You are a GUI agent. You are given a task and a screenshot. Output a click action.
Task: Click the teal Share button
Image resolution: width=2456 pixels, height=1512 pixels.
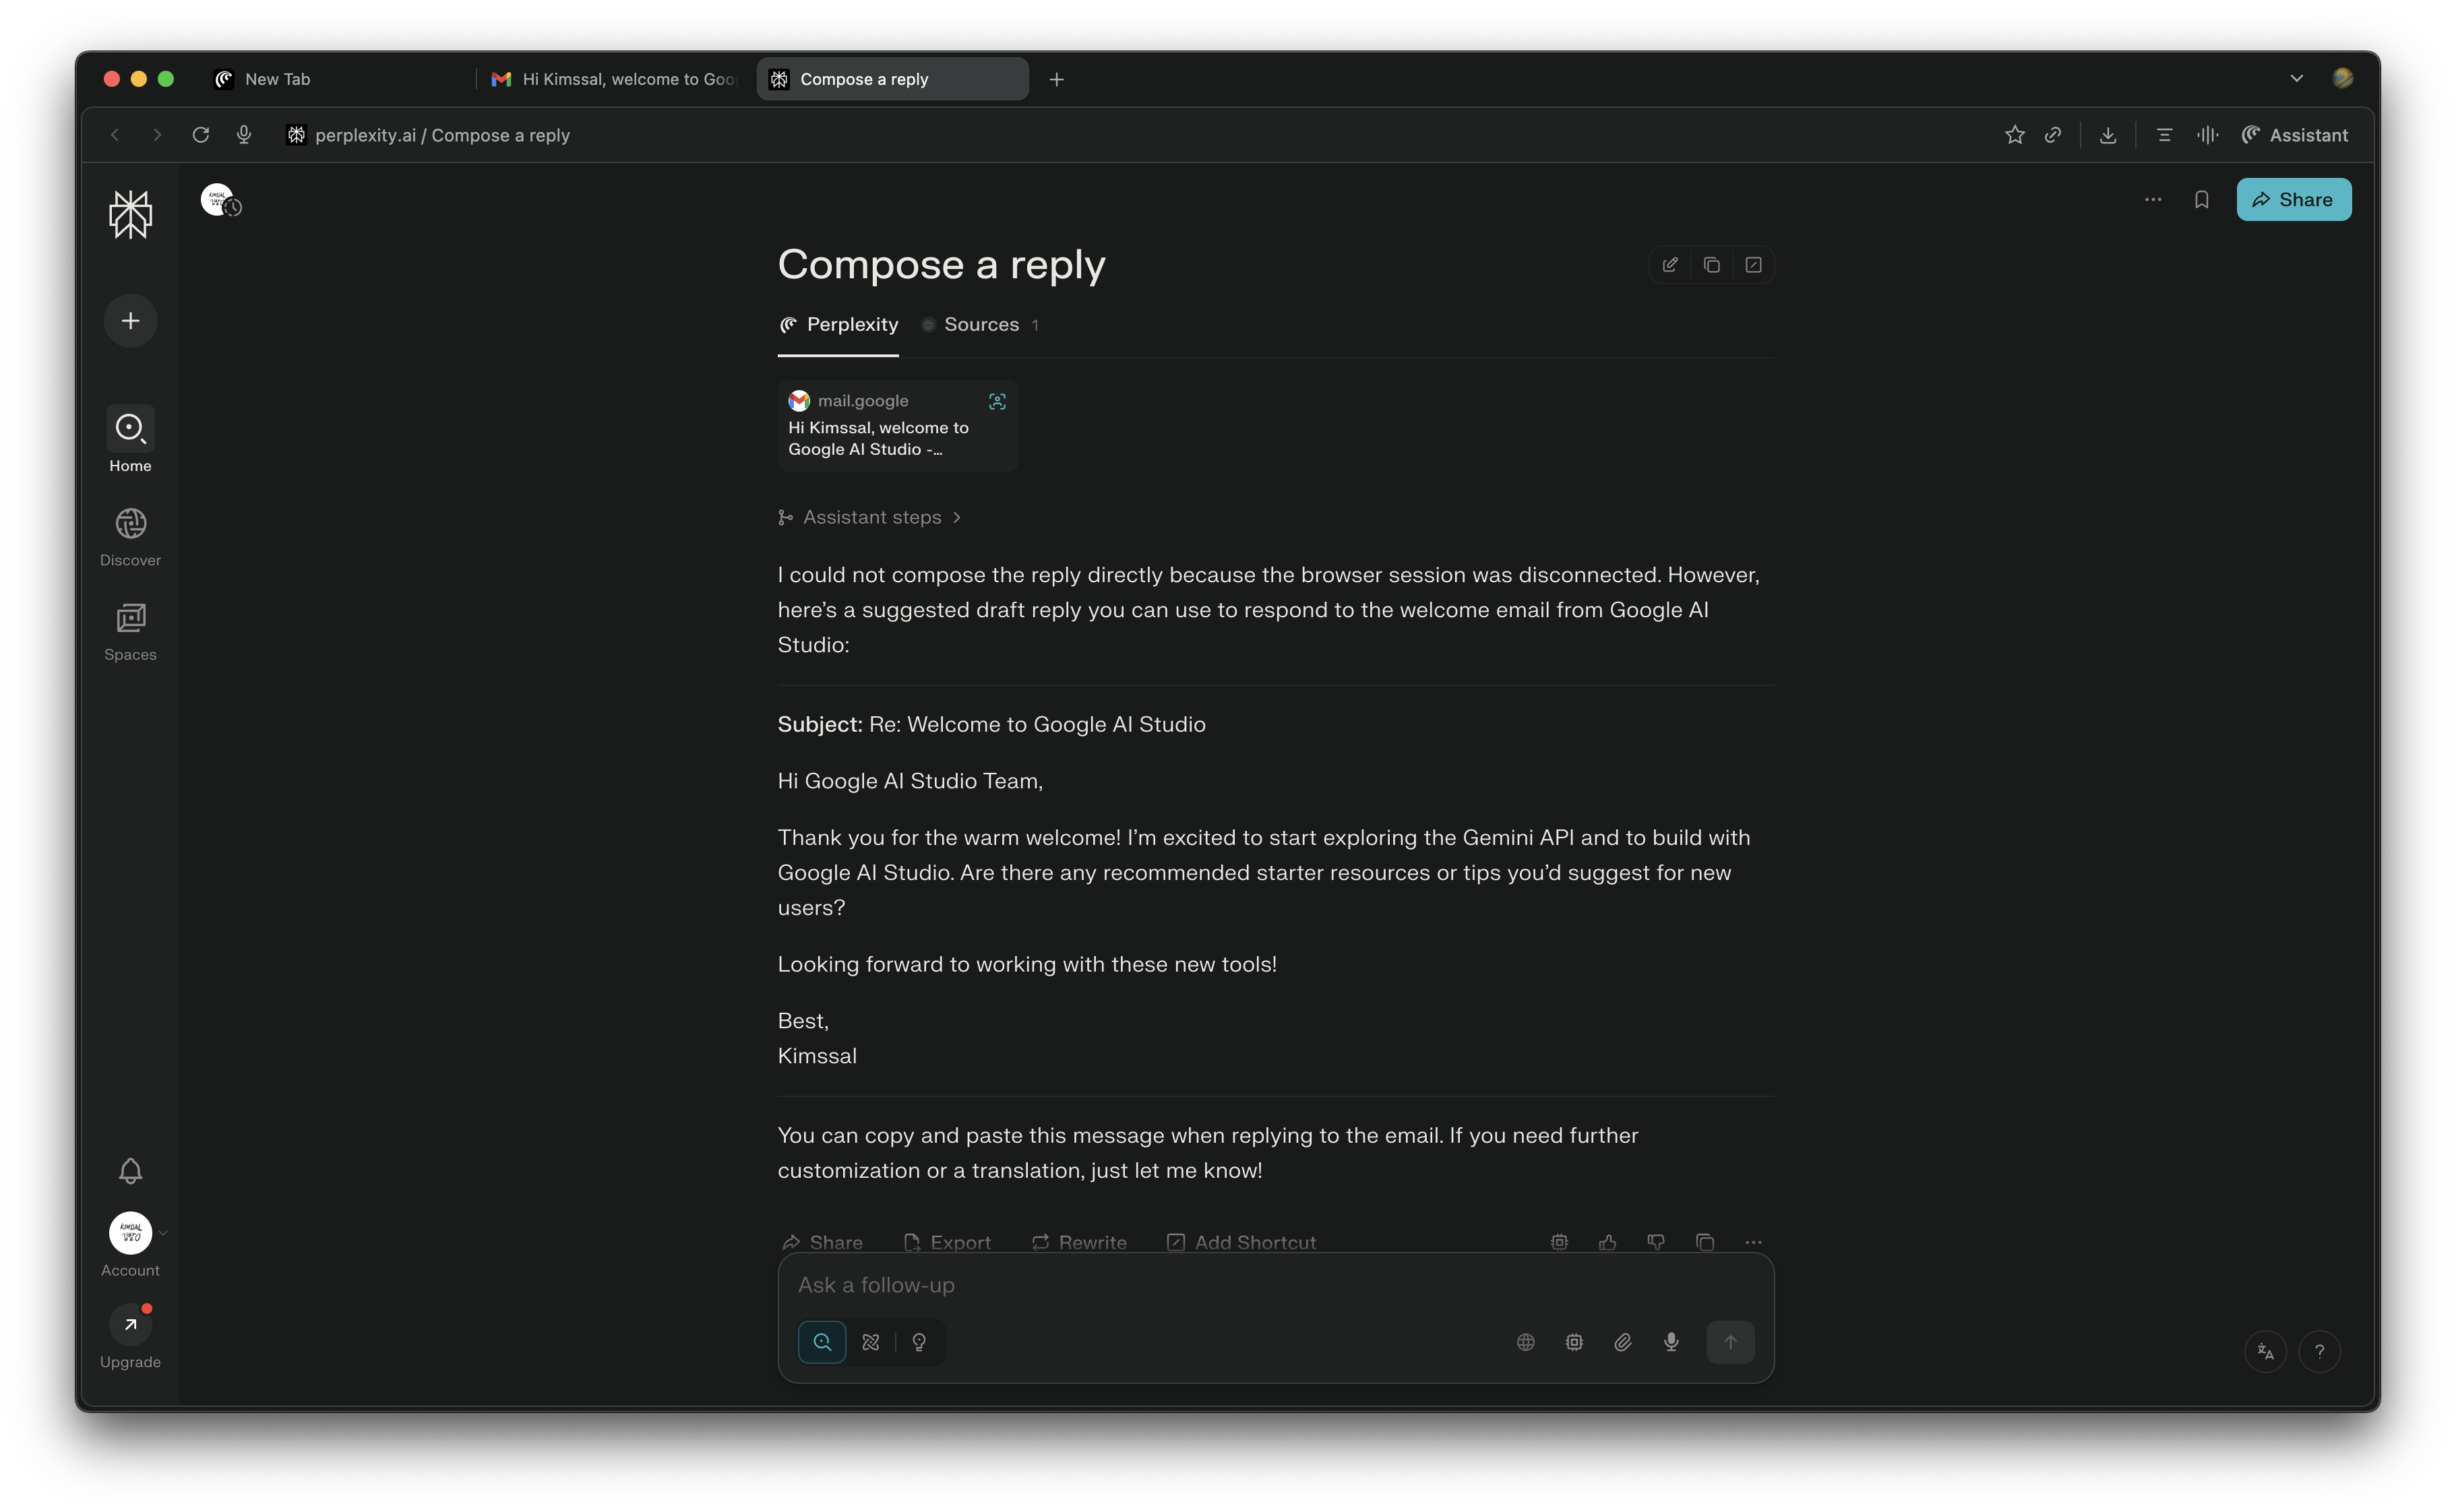click(2293, 200)
